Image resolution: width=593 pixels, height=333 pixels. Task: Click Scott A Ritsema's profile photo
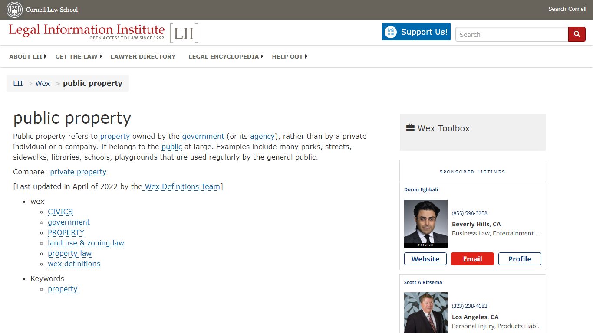(x=426, y=313)
